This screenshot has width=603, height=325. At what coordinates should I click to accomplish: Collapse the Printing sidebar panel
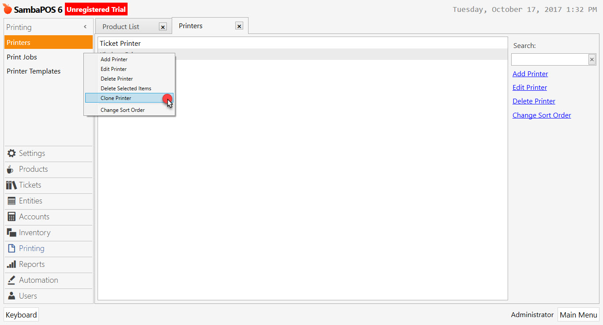[x=85, y=27]
